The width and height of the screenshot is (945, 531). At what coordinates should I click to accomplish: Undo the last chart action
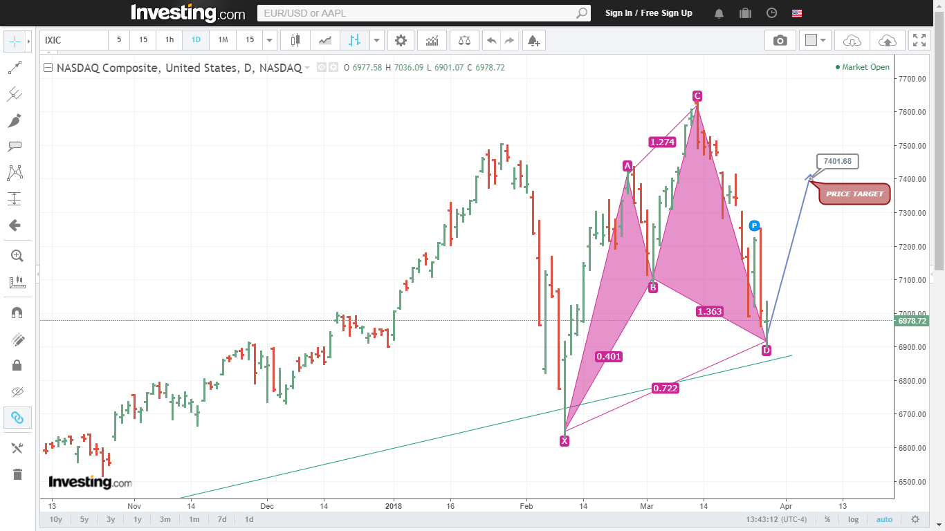pos(491,40)
